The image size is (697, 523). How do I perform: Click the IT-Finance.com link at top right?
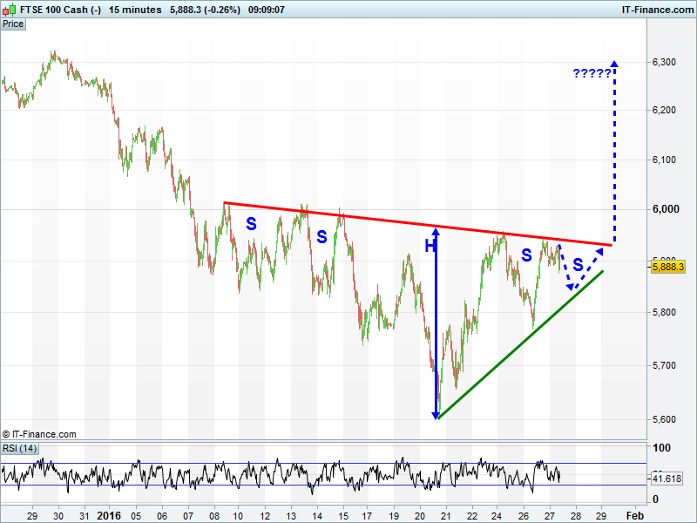(x=657, y=10)
